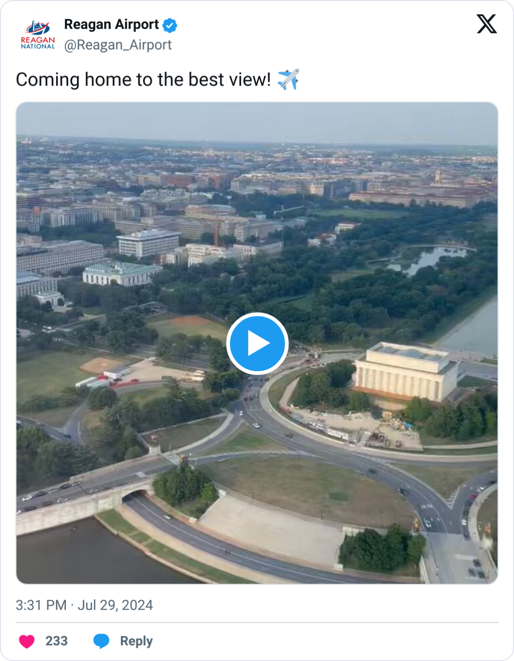Image resolution: width=514 pixels, height=661 pixels.
Task: Open the Reagan Airport profile name
Action: (111, 24)
